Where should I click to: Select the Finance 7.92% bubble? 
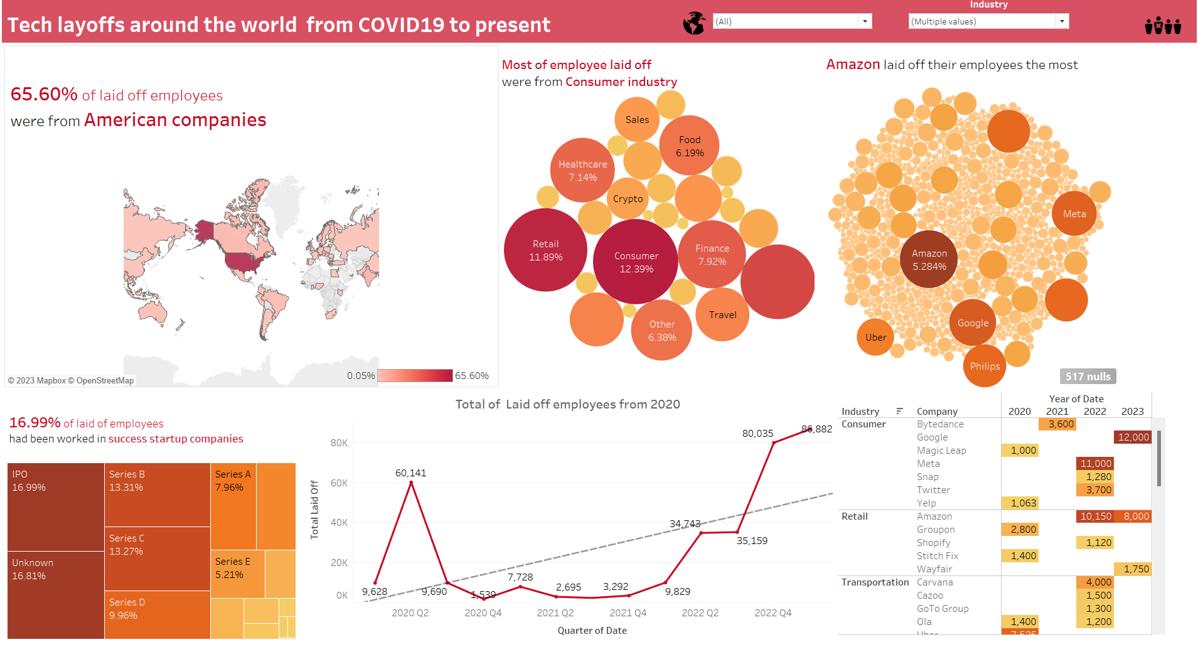click(x=712, y=255)
